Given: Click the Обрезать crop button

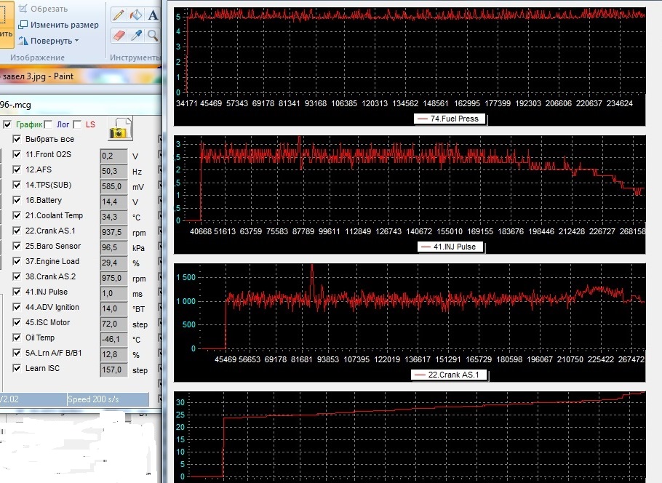Looking at the screenshot, I should pos(43,9).
